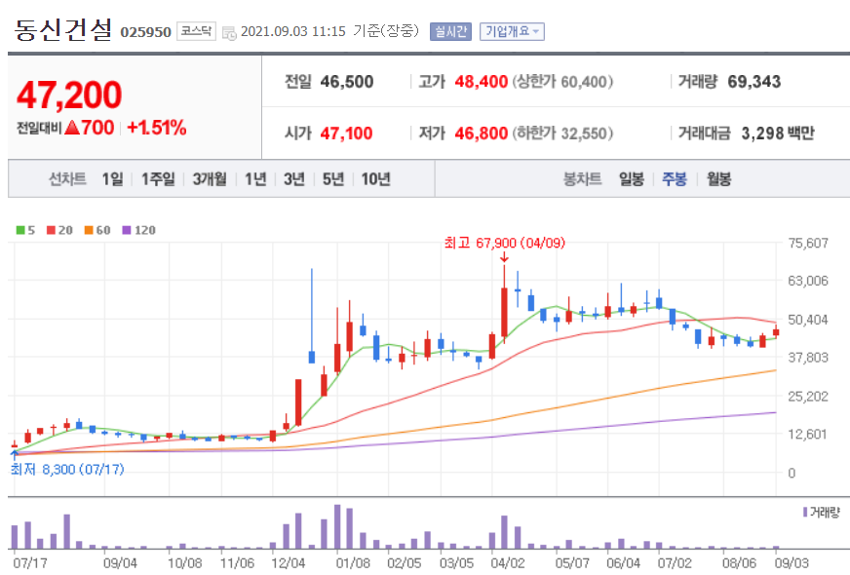
Task: Hide the orange 60-day moving average line
Action: tap(96, 228)
